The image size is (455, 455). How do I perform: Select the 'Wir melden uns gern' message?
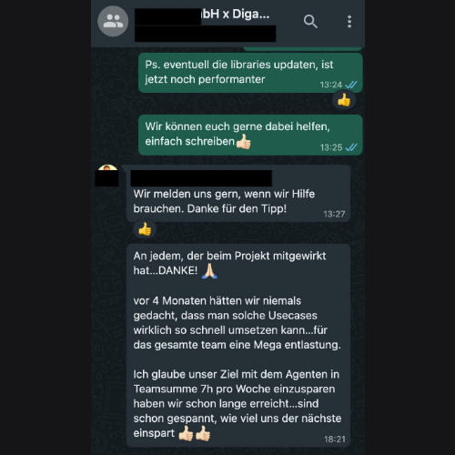click(x=238, y=194)
